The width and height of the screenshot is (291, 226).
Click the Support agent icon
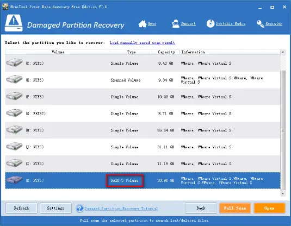(x=175, y=24)
